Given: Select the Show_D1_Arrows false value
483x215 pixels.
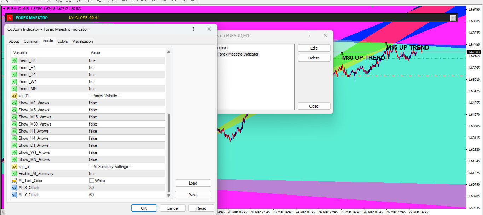Looking at the screenshot, I should tap(127, 145).
